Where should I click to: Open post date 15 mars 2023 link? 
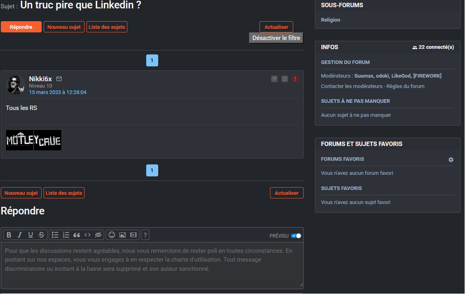(58, 92)
